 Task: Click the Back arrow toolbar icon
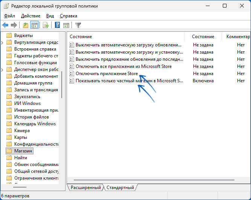(x=5, y=25)
